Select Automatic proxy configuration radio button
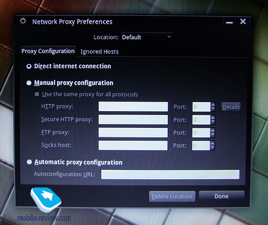 point(29,162)
